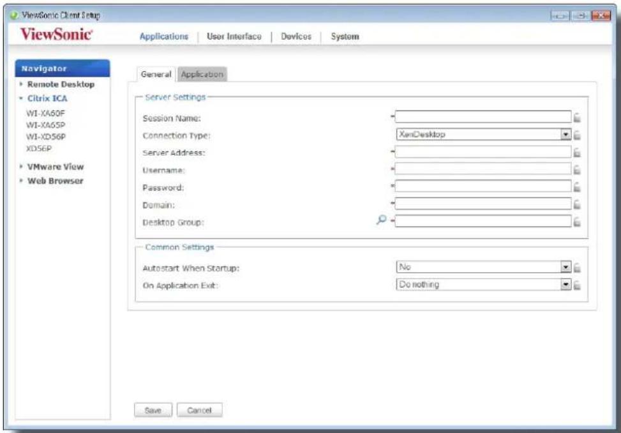Click the magnifier search icon for Desktop Group
The height and width of the screenshot is (433, 621).
point(381,220)
